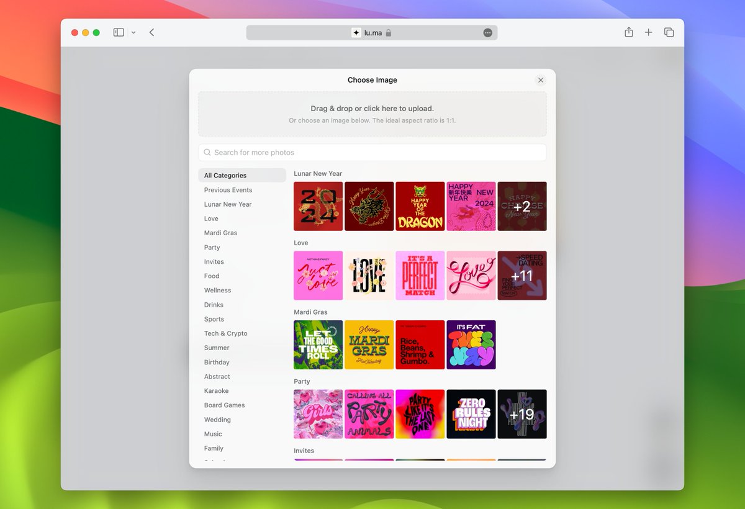Show +2 more Lunar New Year images
The image size is (745, 509).
coord(522,206)
